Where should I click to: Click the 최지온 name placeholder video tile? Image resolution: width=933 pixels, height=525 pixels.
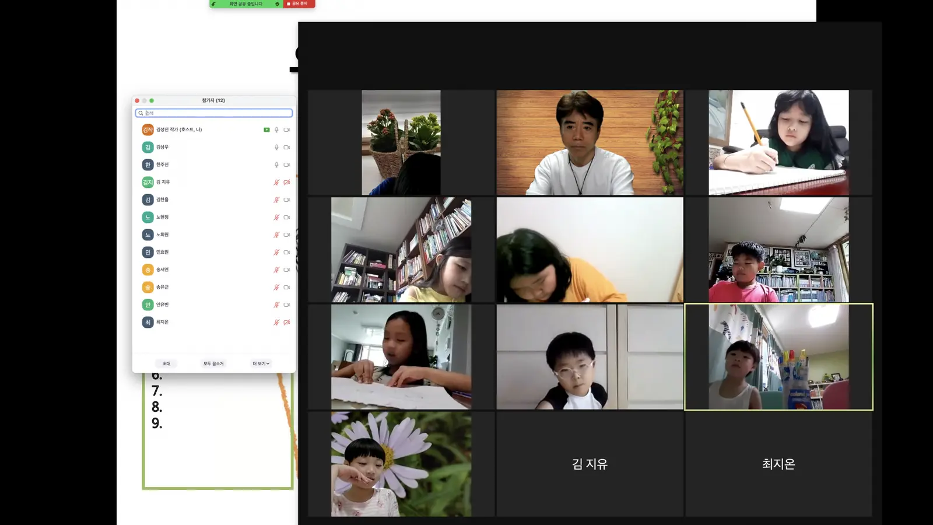click(778, 464)
